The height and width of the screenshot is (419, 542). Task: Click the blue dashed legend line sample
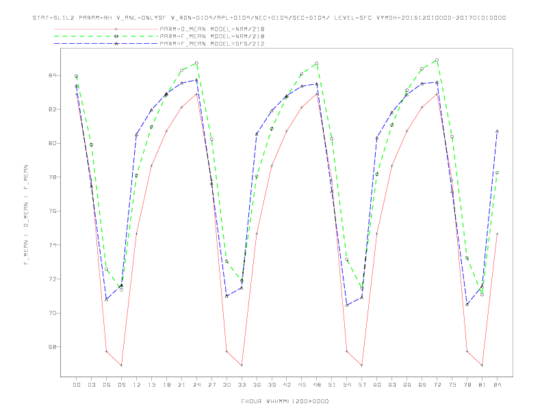click(106, 44)
